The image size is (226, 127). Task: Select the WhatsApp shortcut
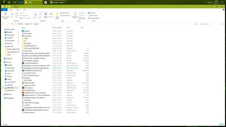pos(28,100)
